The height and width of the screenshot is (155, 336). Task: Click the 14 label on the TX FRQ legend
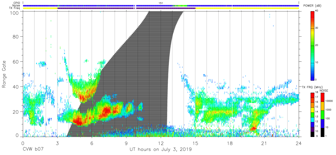(317, 112)
